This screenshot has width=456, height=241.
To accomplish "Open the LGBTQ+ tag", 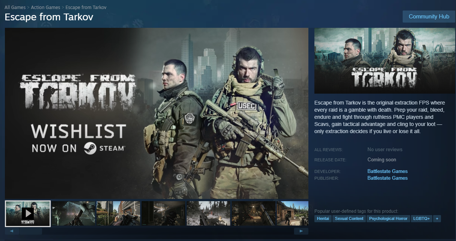I will click(x=421, y=218).
